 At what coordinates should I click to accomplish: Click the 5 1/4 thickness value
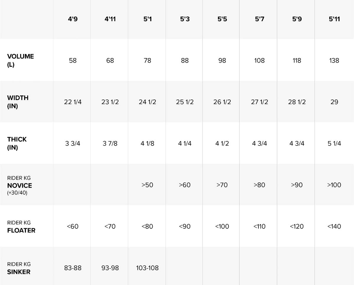[x=334, y=144]
